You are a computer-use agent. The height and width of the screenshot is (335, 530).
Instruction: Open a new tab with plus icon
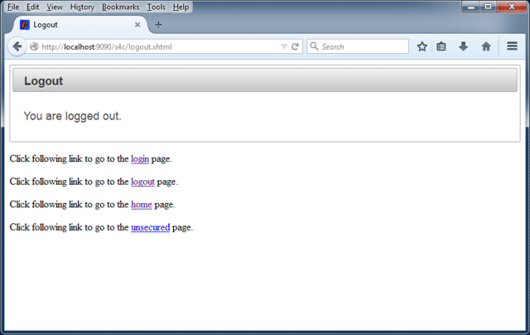tap(158, 25)
